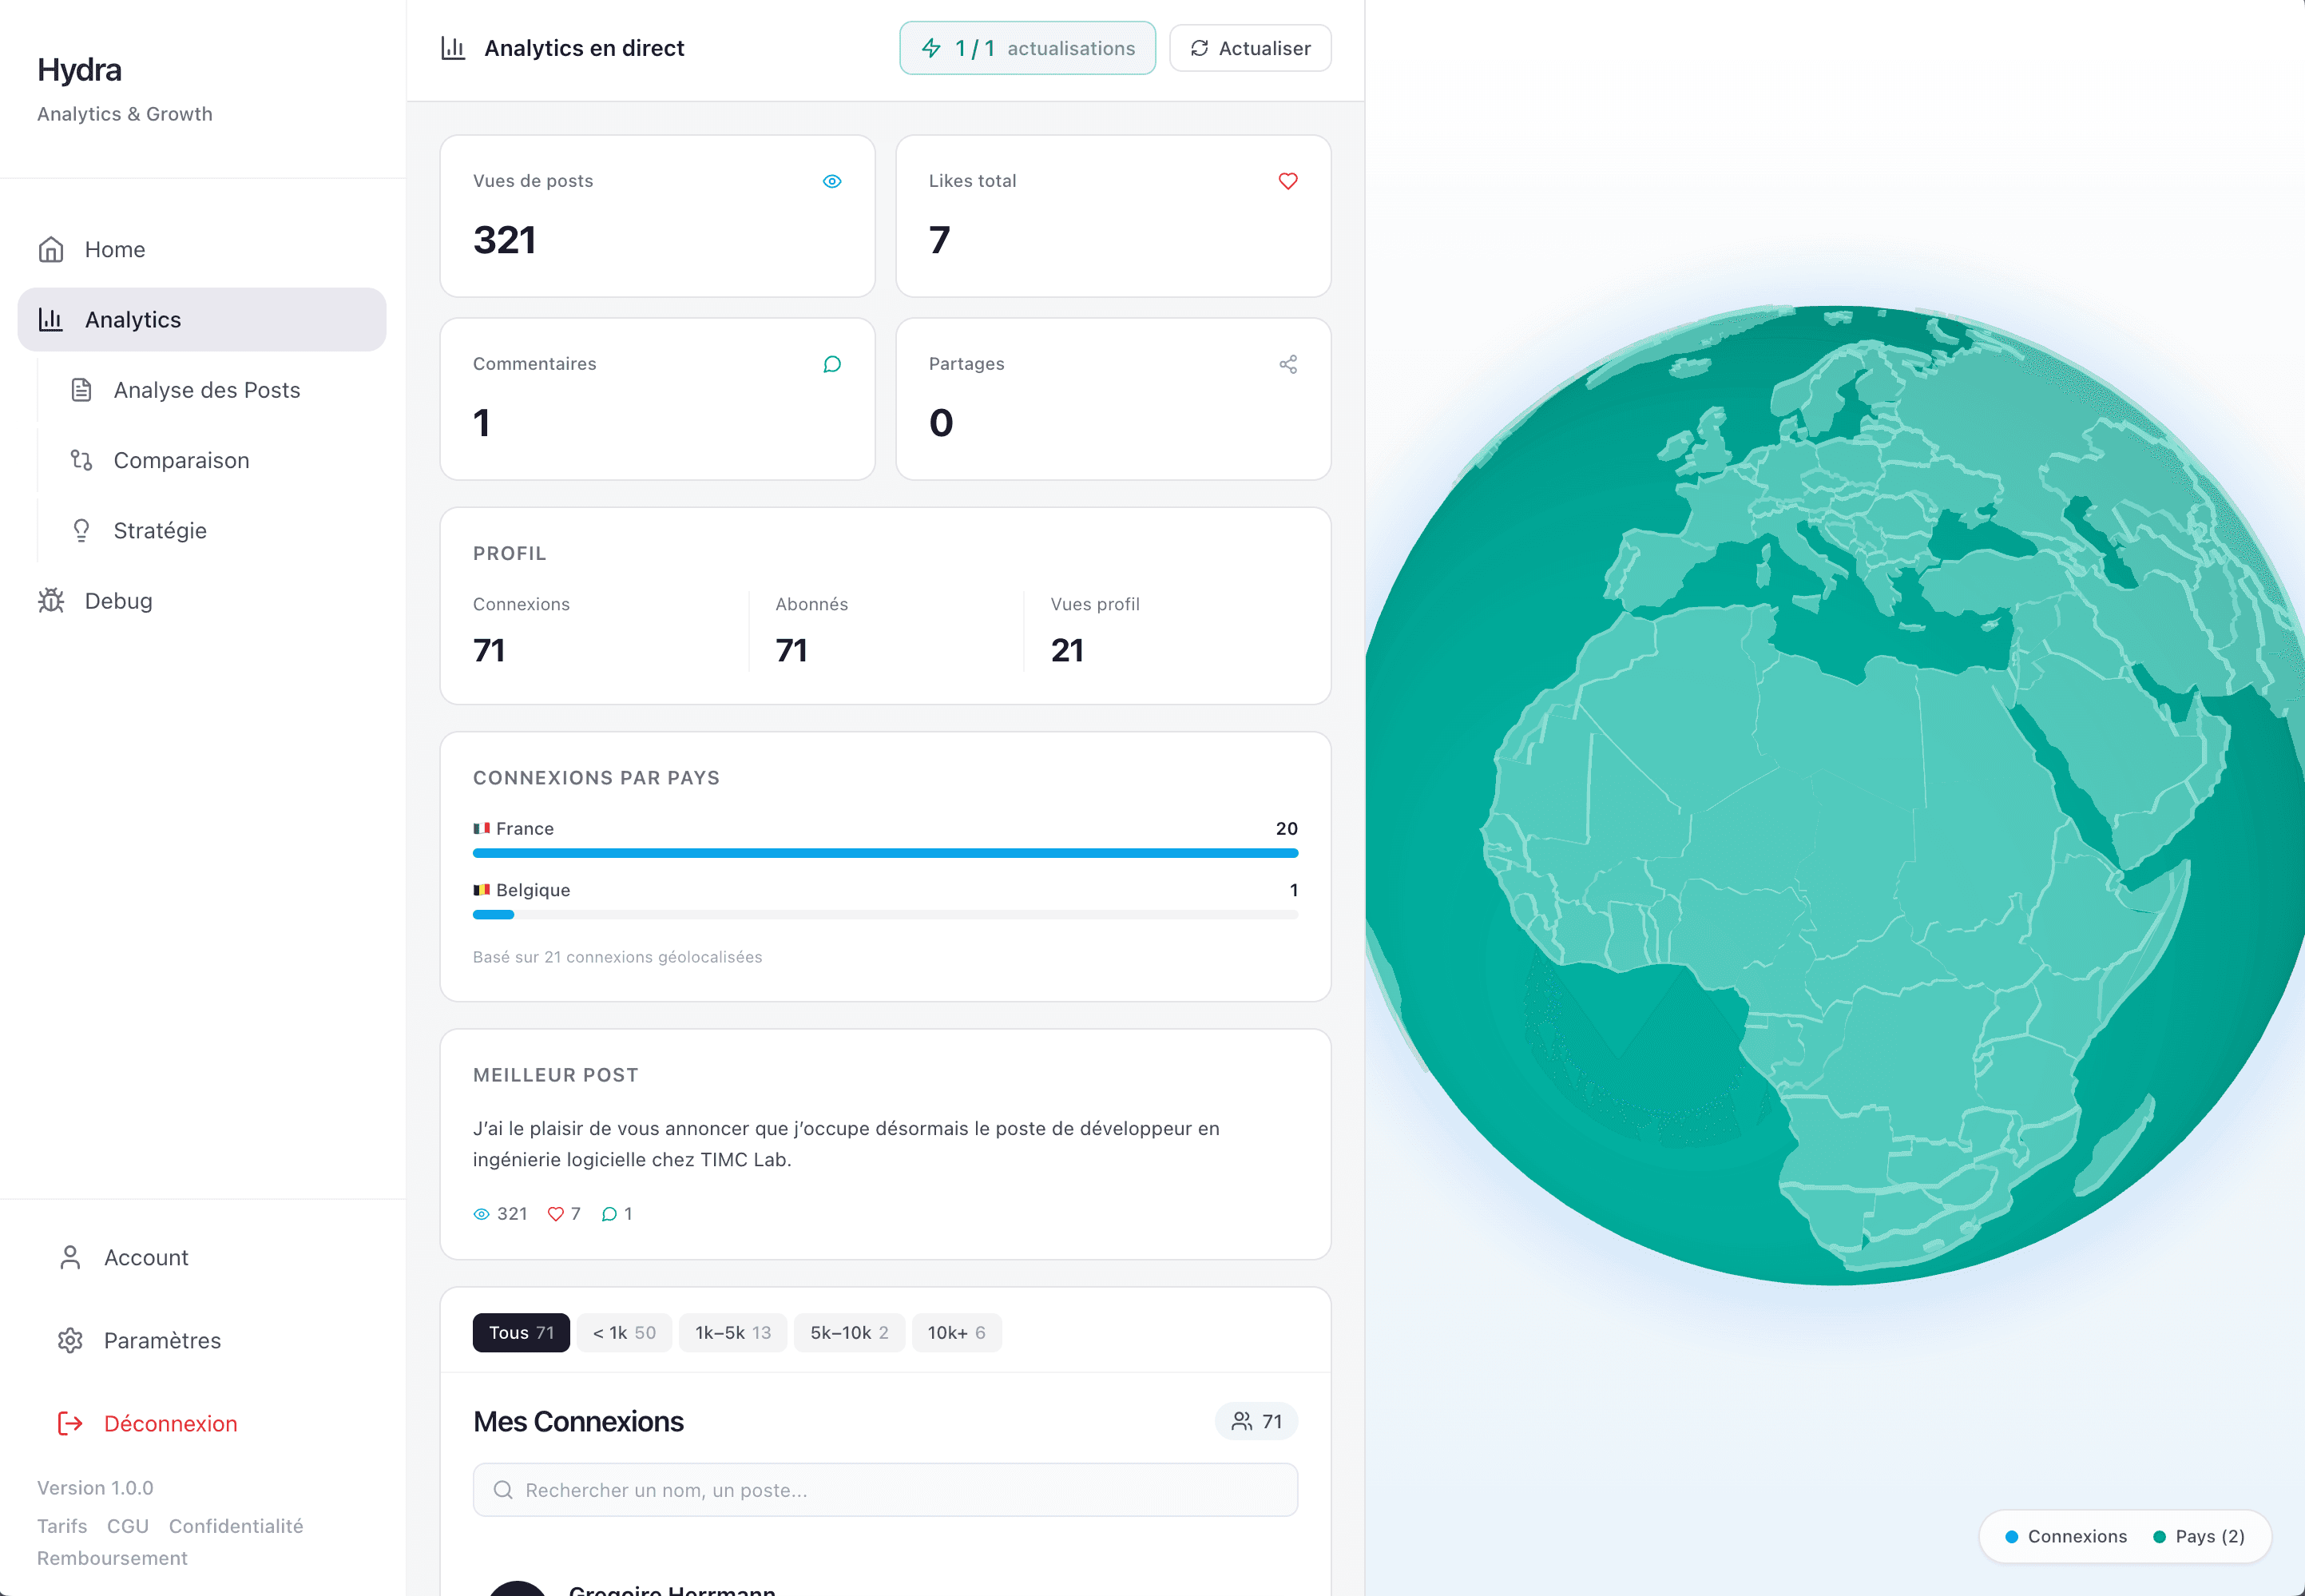
Task: Open the Remboursement link
Action: pyautogui.click(x=112, y=1558)
